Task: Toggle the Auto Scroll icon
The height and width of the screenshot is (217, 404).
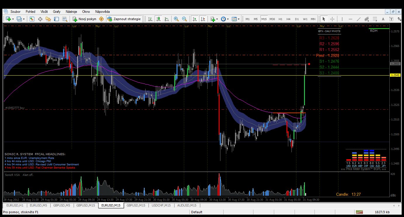Action: (194, 19)
